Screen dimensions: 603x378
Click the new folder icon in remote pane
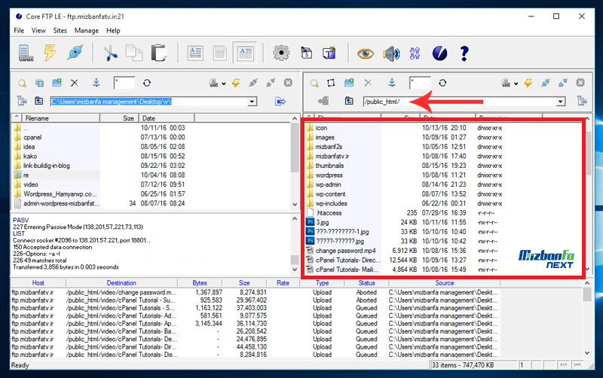click(349, 83)
